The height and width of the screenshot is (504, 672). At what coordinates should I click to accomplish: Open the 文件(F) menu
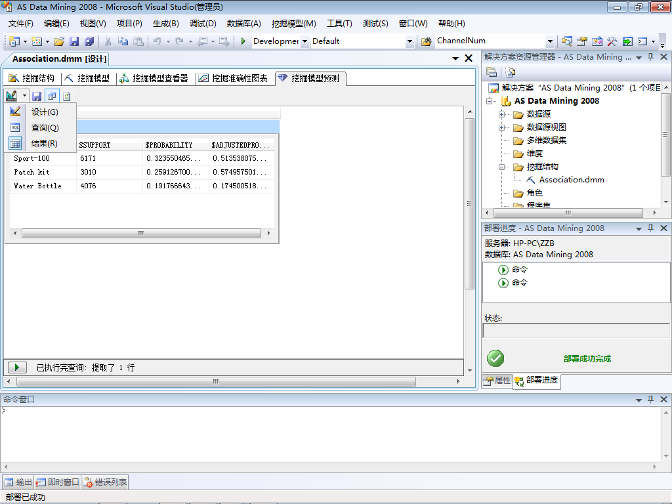(20, 24)
